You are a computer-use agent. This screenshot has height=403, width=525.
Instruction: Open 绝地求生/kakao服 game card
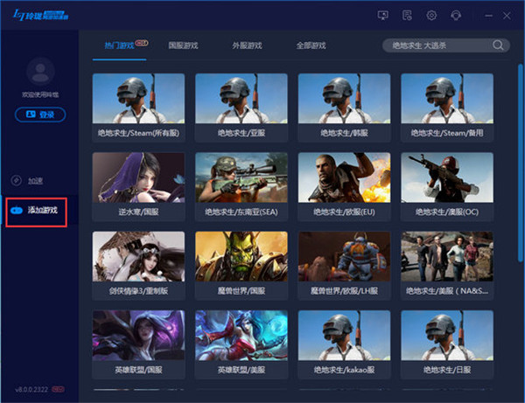click(344, 344)
